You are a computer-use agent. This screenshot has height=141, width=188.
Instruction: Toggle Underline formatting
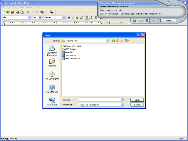point(77,18)
